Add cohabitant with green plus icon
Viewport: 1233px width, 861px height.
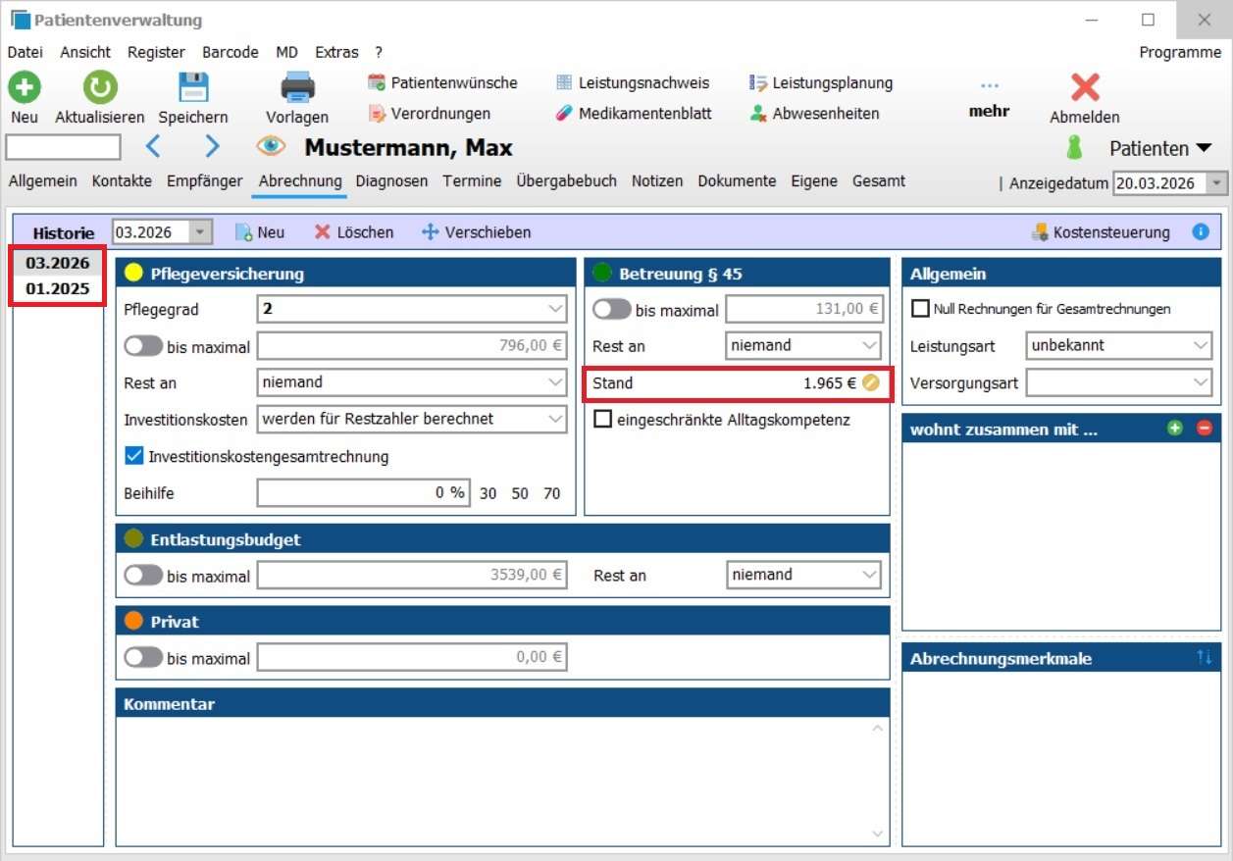point(1174,429)
